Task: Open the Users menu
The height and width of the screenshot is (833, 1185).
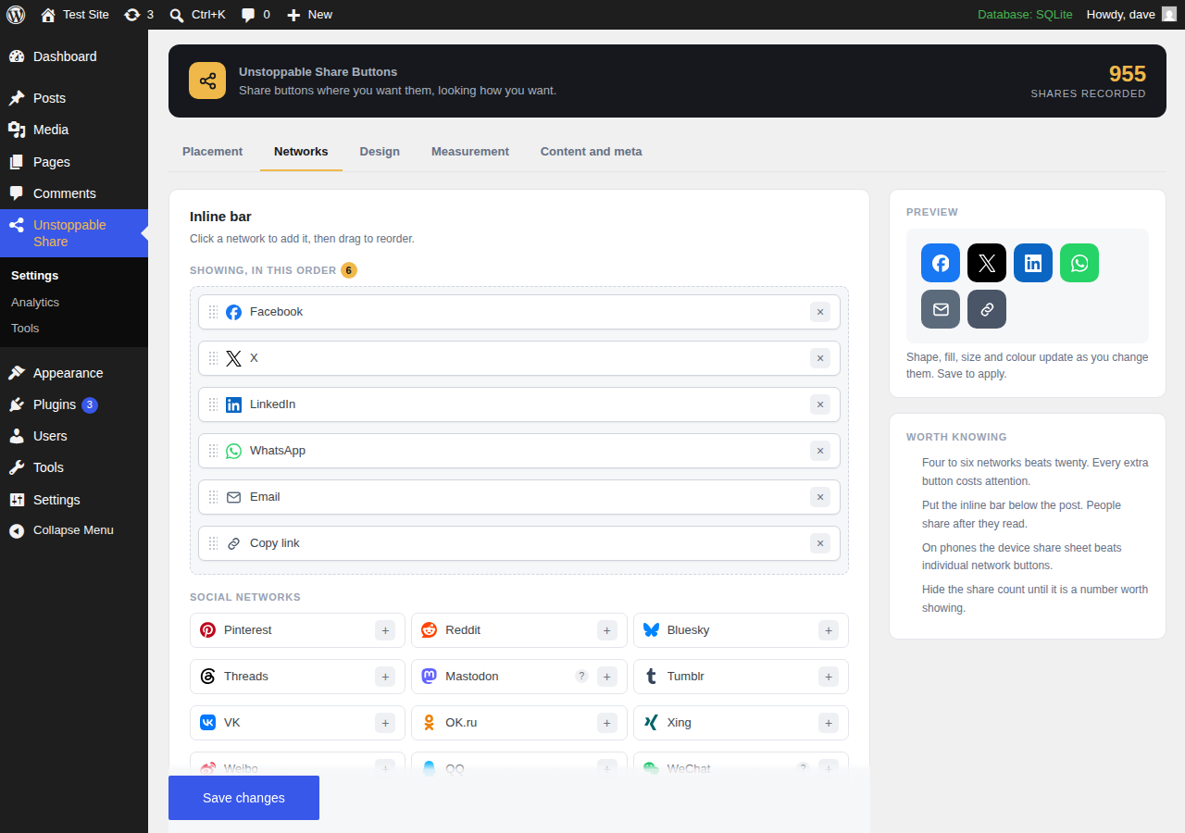Action: [x=74, y=436]
